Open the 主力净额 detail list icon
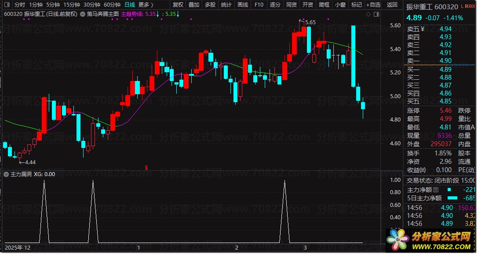Image resolution: width=478 pixels, height=254 pixels. 436,190
